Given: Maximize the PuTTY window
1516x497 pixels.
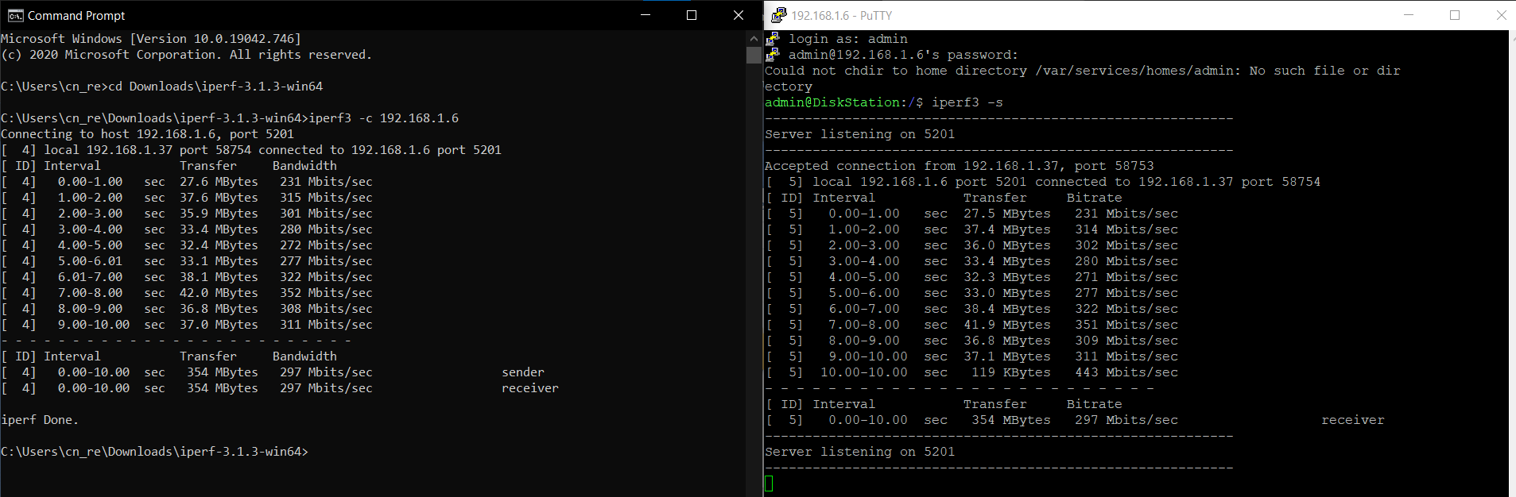Looking at the screenshot, I should click(1455, 15).
